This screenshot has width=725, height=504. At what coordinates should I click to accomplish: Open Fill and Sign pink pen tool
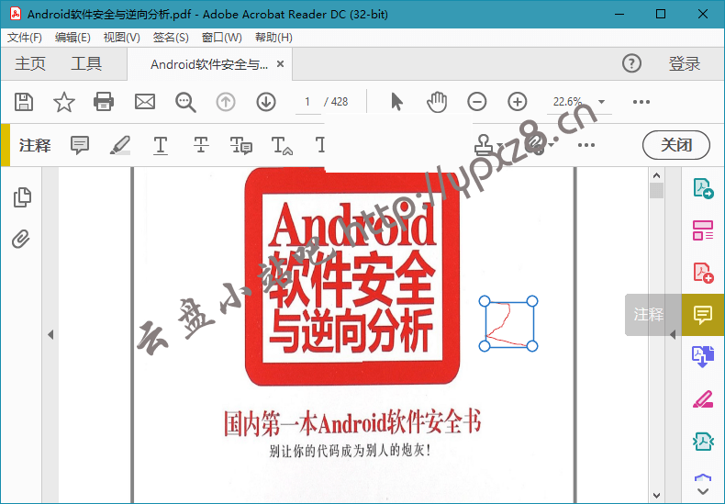[703, 398]
